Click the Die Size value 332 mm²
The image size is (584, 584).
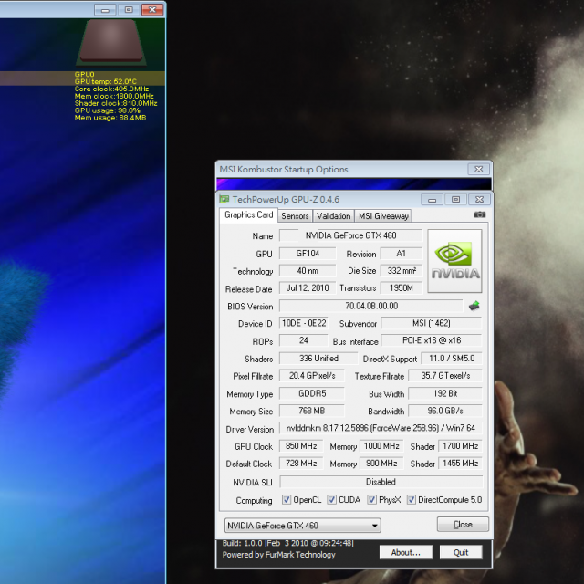401,271
